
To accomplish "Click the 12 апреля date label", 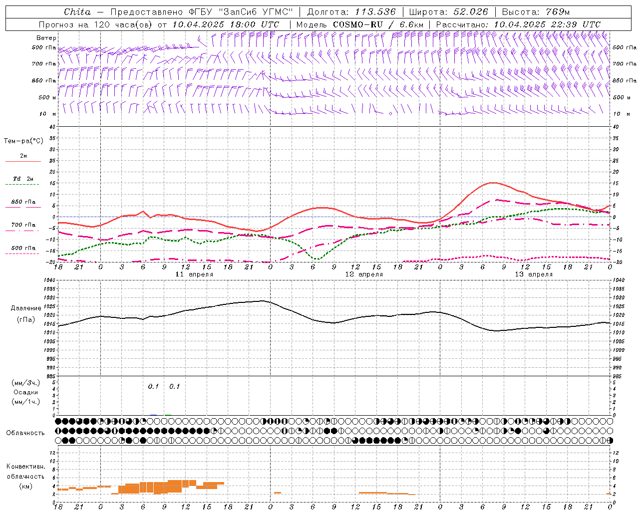I will [x=364, y=274].
